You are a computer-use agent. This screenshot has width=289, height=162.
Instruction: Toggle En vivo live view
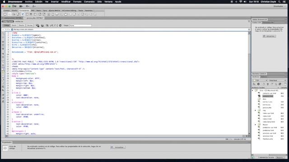(30, 25)
